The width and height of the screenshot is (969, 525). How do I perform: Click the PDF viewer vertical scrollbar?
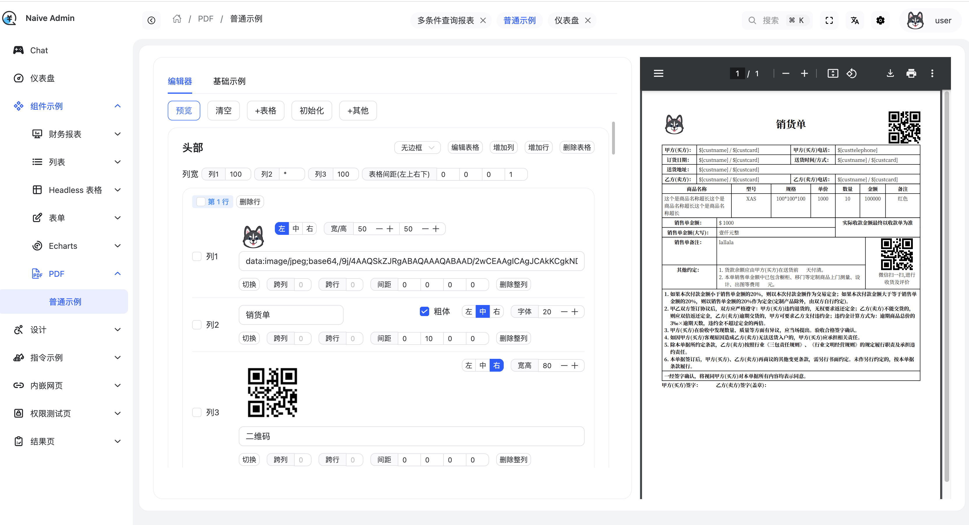[946, 286]
